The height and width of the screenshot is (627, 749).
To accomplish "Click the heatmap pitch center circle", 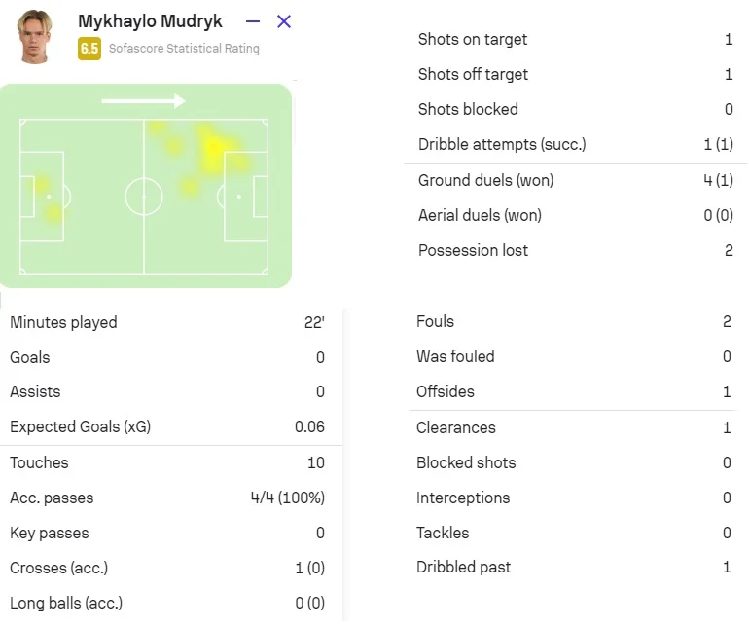I will pyautogui.click(x=144, y=197).
